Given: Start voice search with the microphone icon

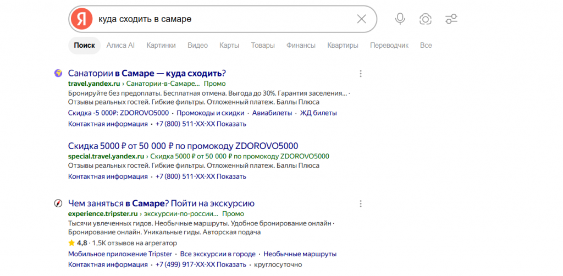Looking at the screenshot, I should [x=400, y=19].
